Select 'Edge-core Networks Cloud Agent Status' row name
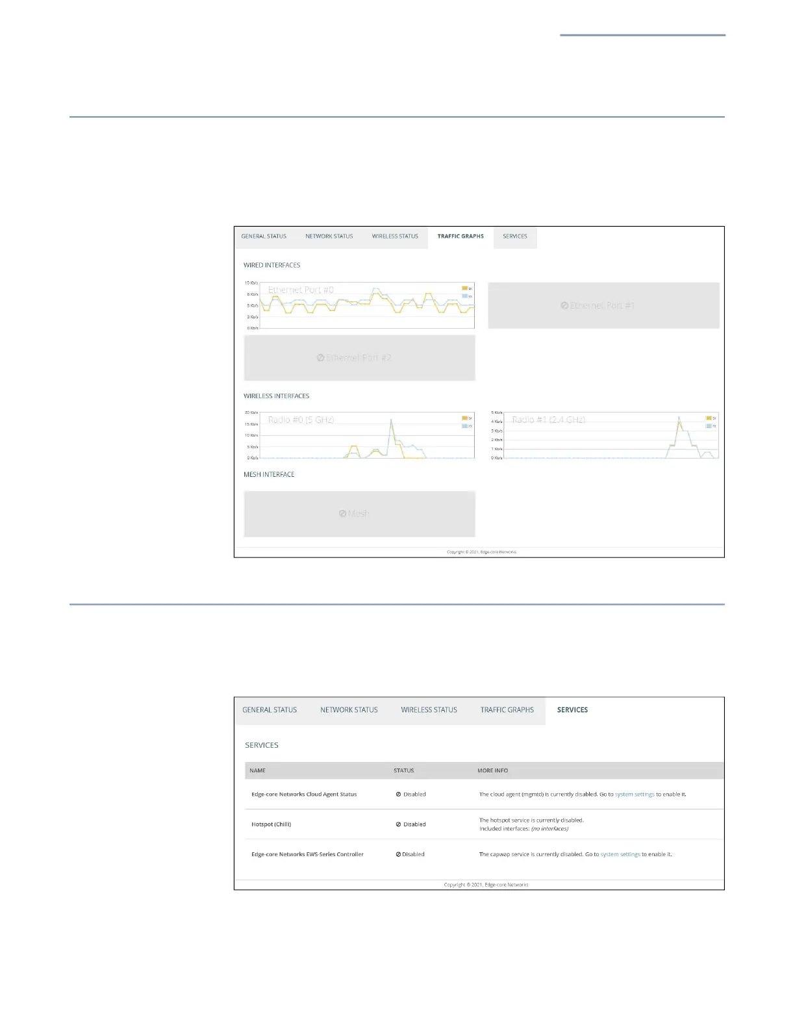The width and height of the screenshot is (795, 1029). point(304,794)
